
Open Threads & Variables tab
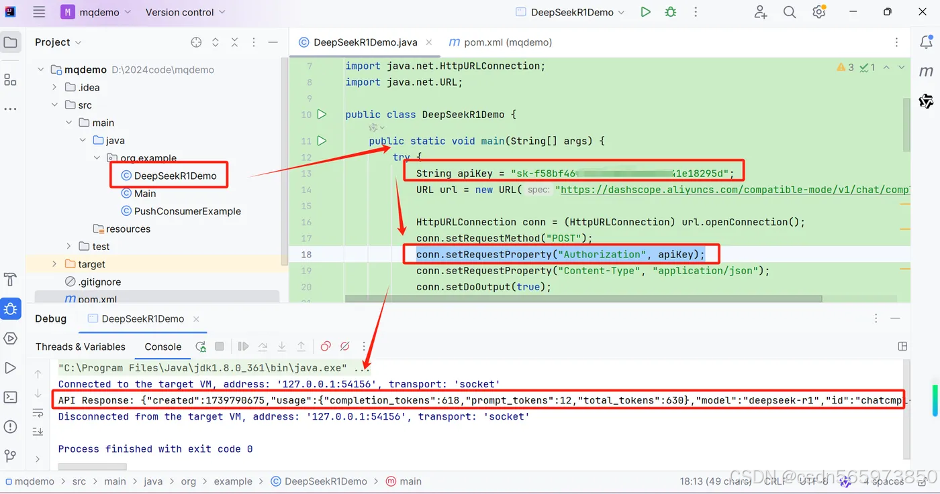81,347
